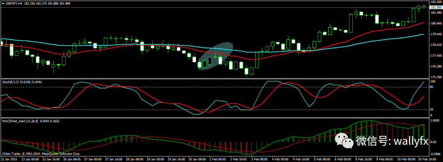Click the 22 Jan 2015 date label

pyautogui.click(x=9, y=160)
